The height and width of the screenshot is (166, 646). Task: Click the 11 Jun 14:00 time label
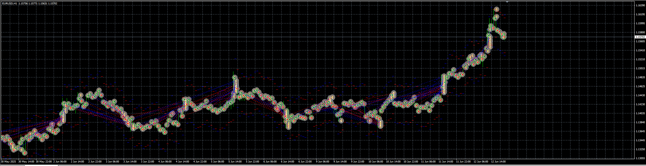(x=446, y=162)
